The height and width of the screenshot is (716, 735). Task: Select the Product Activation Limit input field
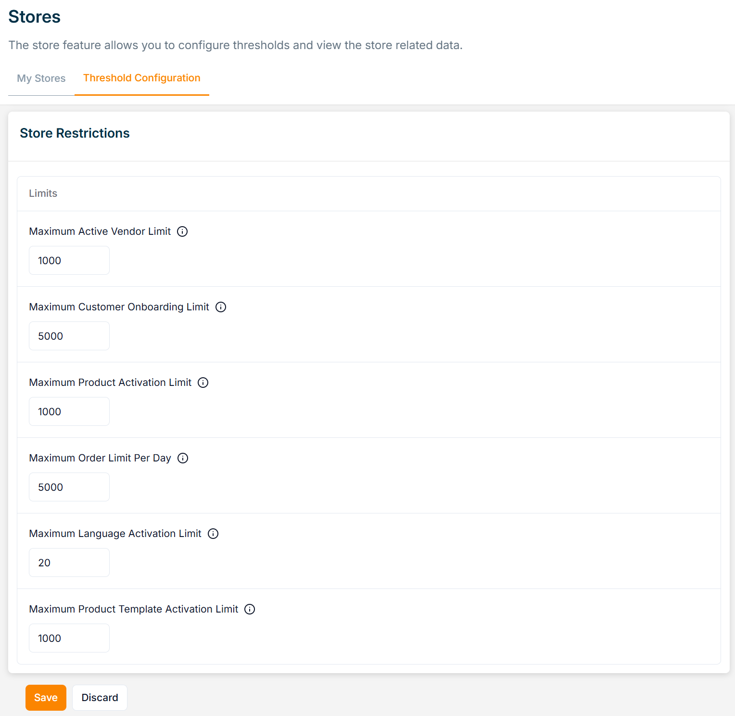69,411
